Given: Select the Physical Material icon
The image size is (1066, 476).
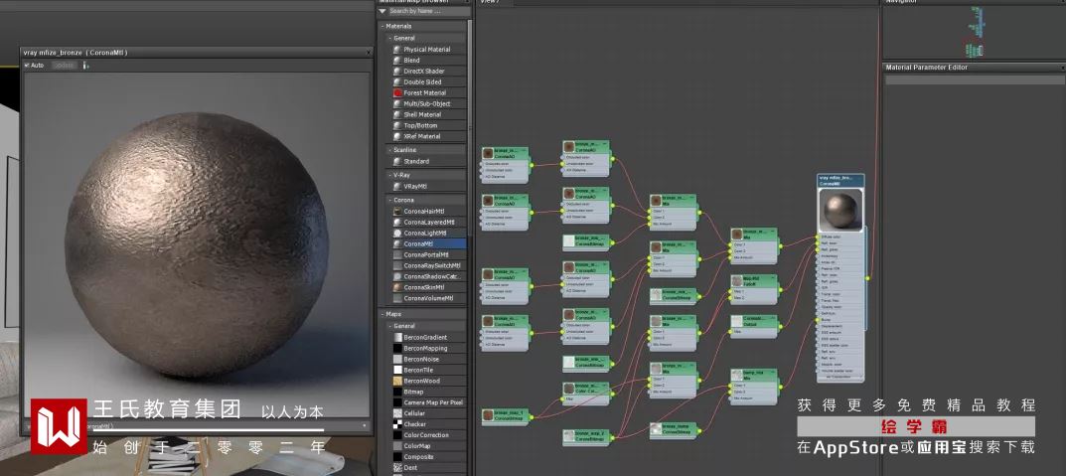Looking at the screenshot, I should (x=397, y=50).
